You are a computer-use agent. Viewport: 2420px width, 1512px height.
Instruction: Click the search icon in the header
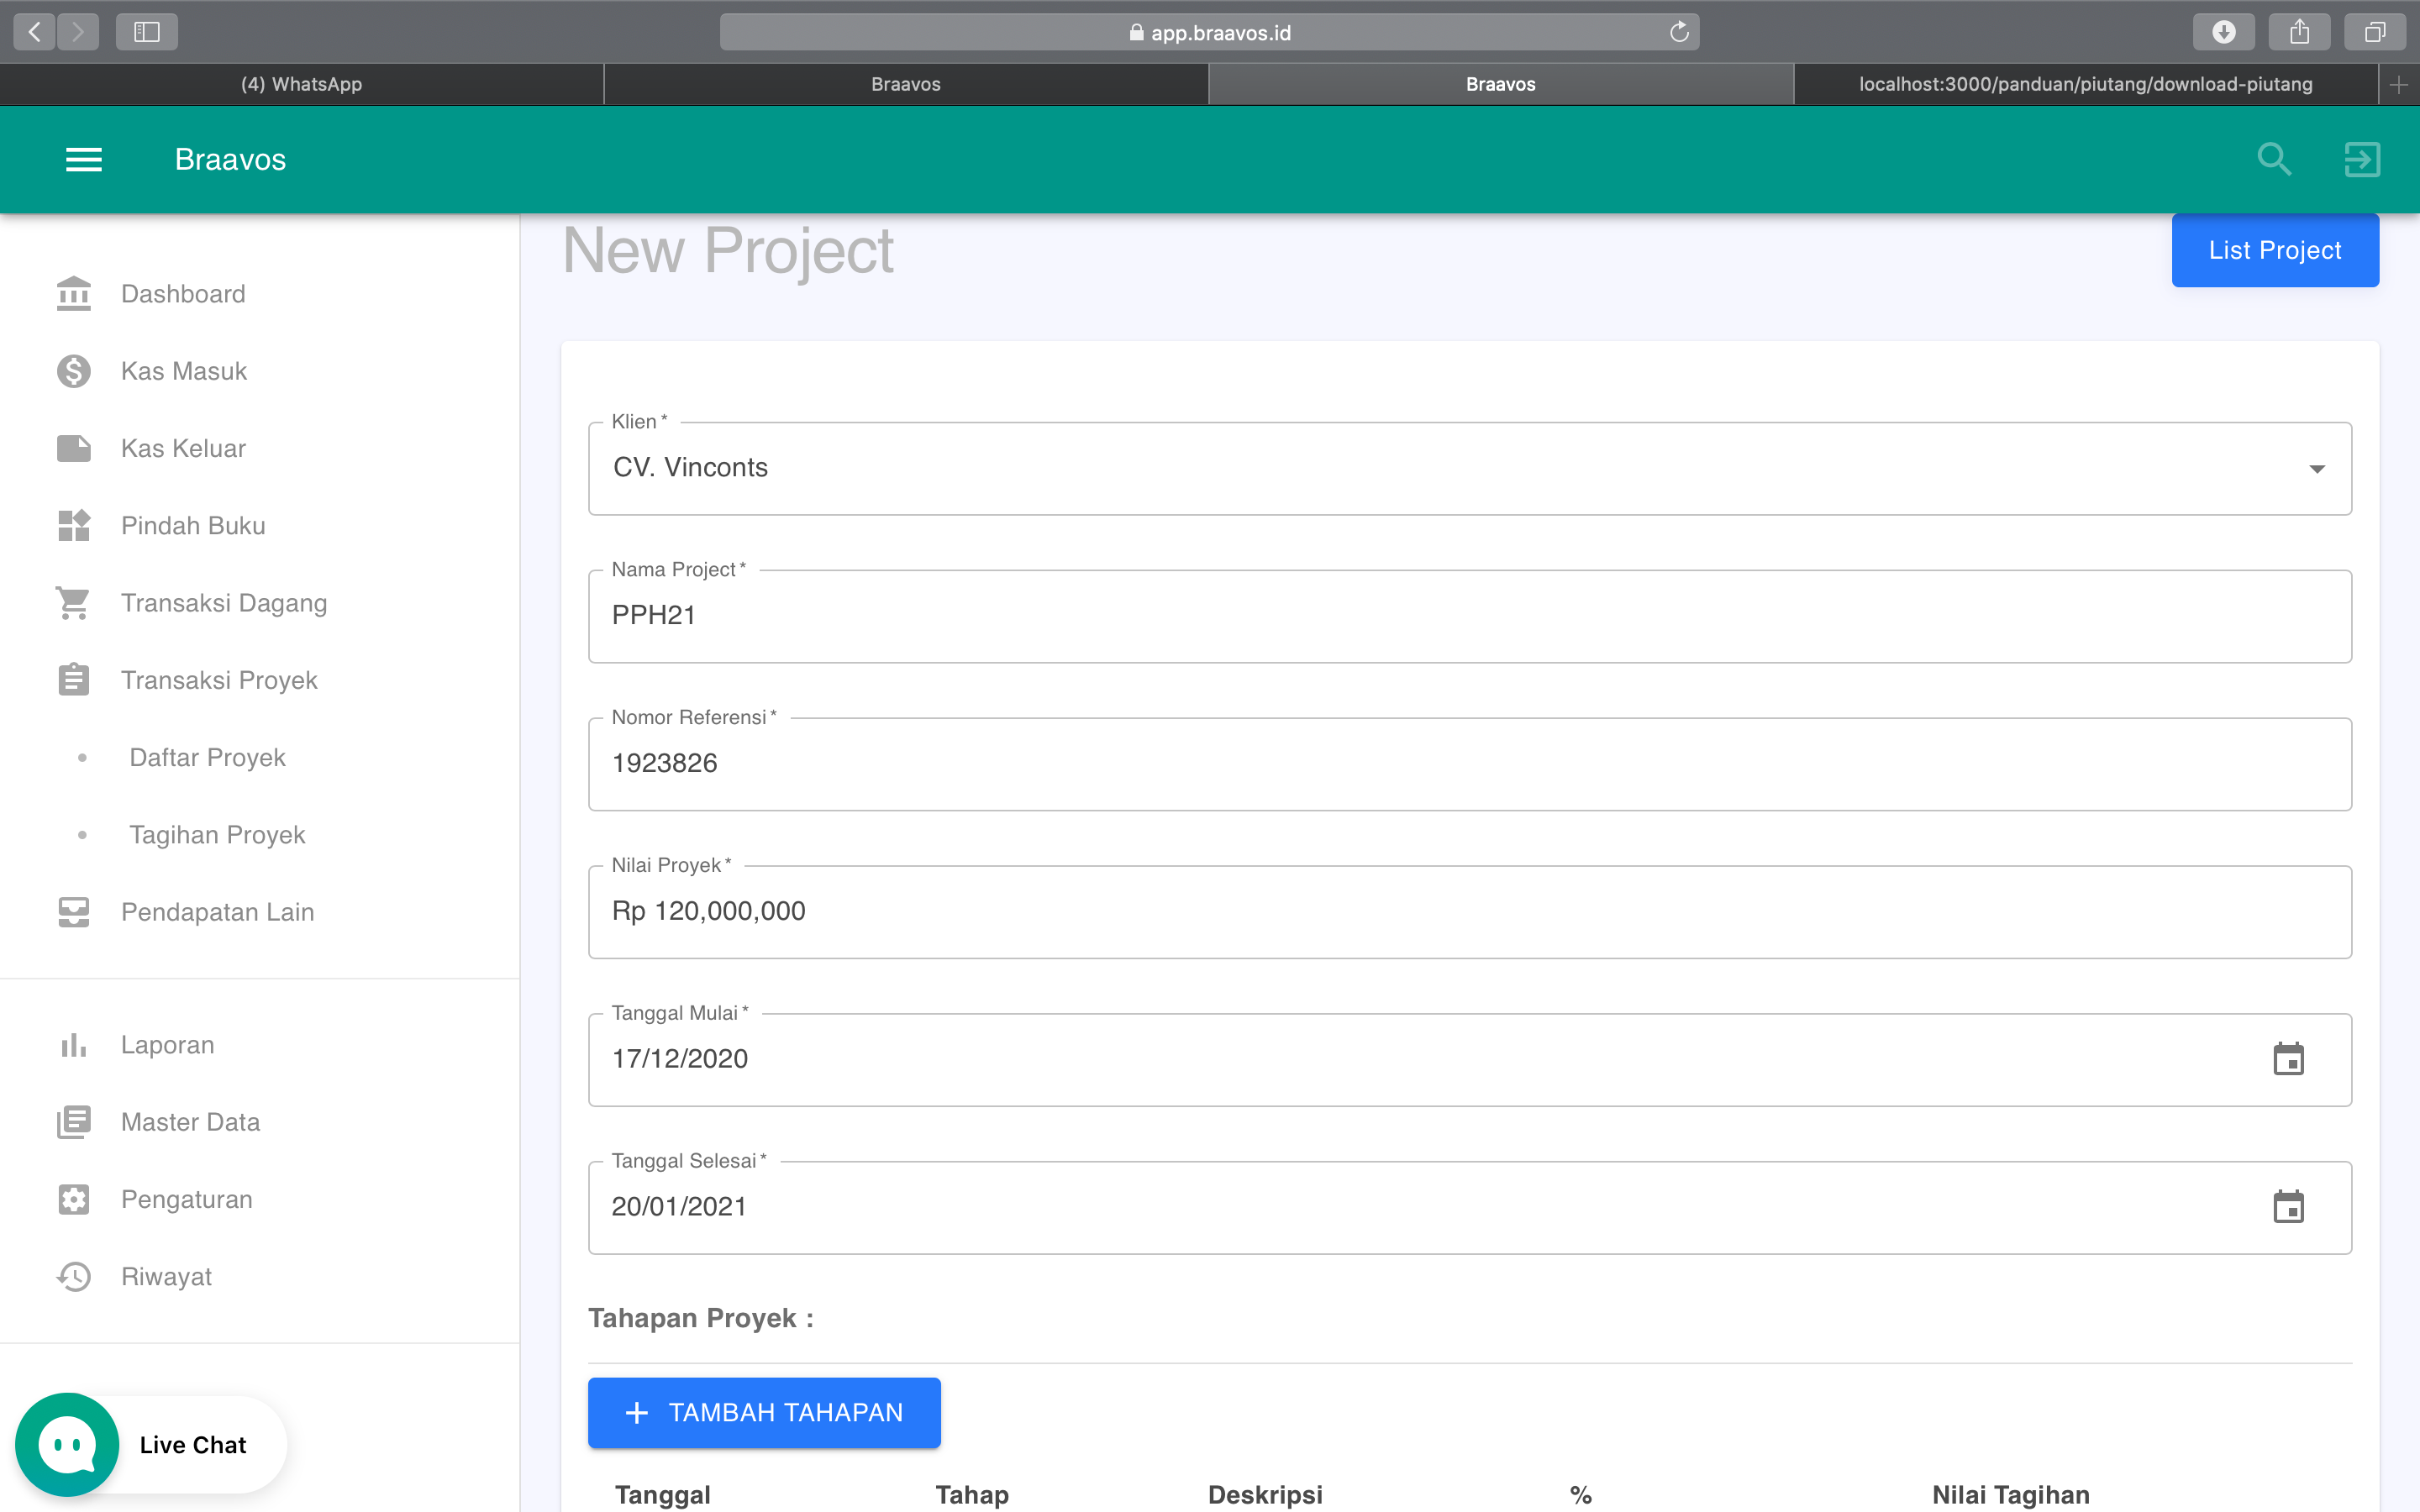2273,159
